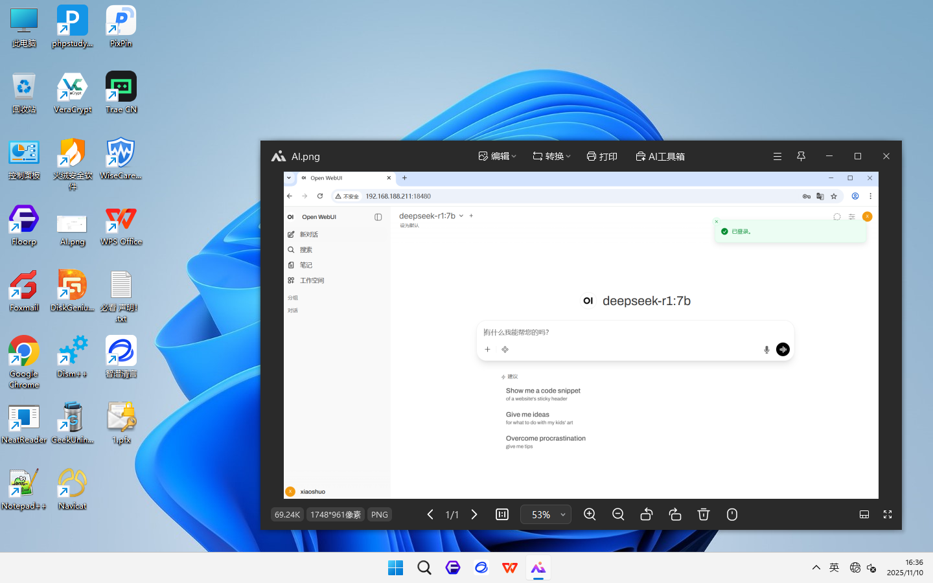Zoom in on the image with the magnifier plus

(590, 514)
